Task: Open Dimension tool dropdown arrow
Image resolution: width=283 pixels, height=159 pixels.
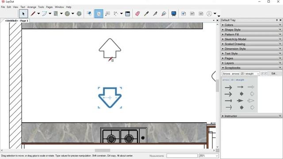Action: 121,14
